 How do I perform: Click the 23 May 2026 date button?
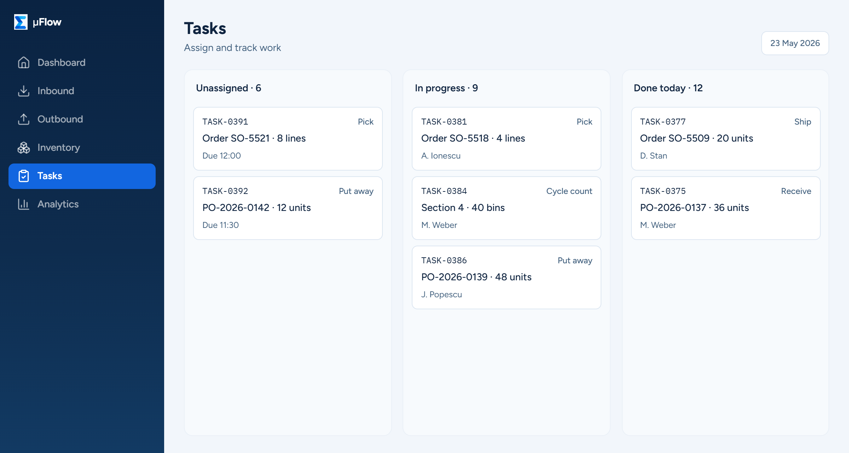795,43
